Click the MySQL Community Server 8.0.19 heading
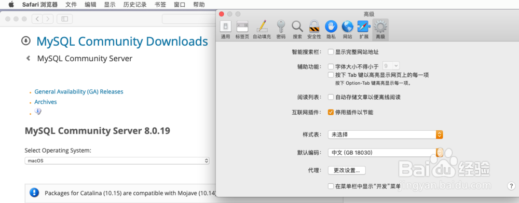This screenshot has height=203, width=519. (x=98, y=131)
